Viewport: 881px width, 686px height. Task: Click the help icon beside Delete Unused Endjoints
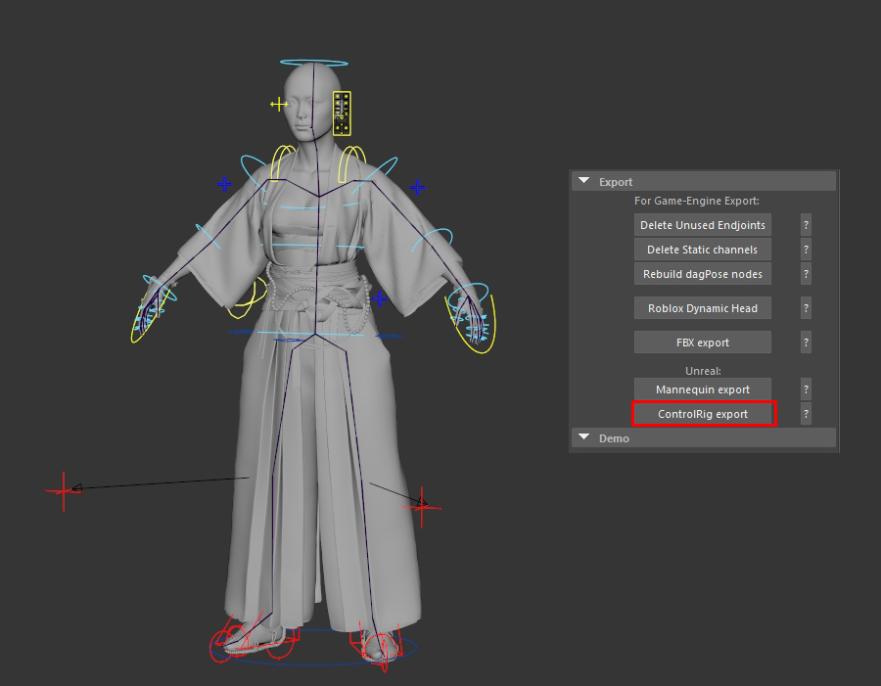click(x=806, y=225)
